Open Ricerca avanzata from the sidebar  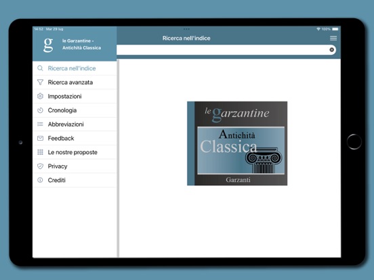(75, 83)
